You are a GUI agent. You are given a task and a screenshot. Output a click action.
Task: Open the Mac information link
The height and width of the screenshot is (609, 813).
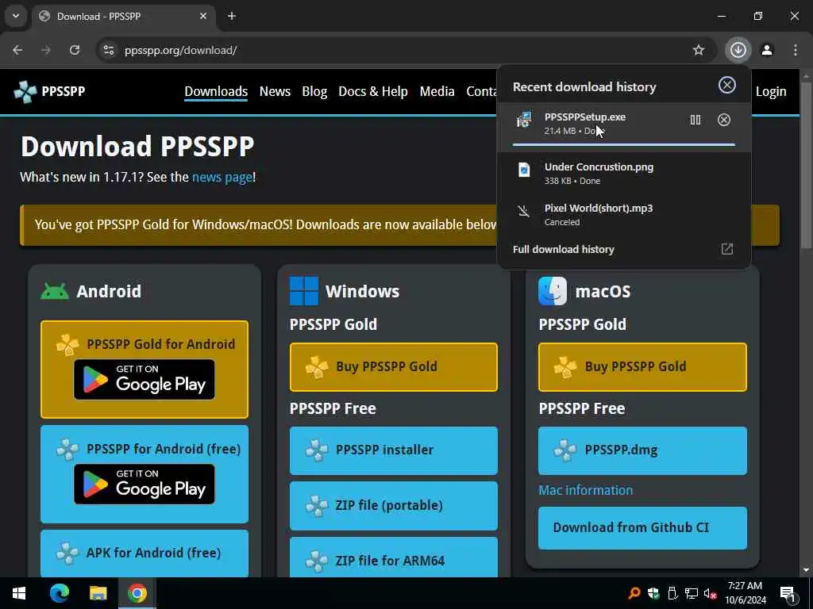point(586,490)
